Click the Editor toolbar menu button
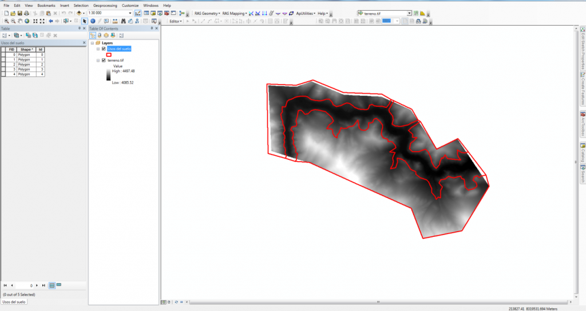Image resolution: width=586 pixels, height=311 pixels. [x=176, y=21]
